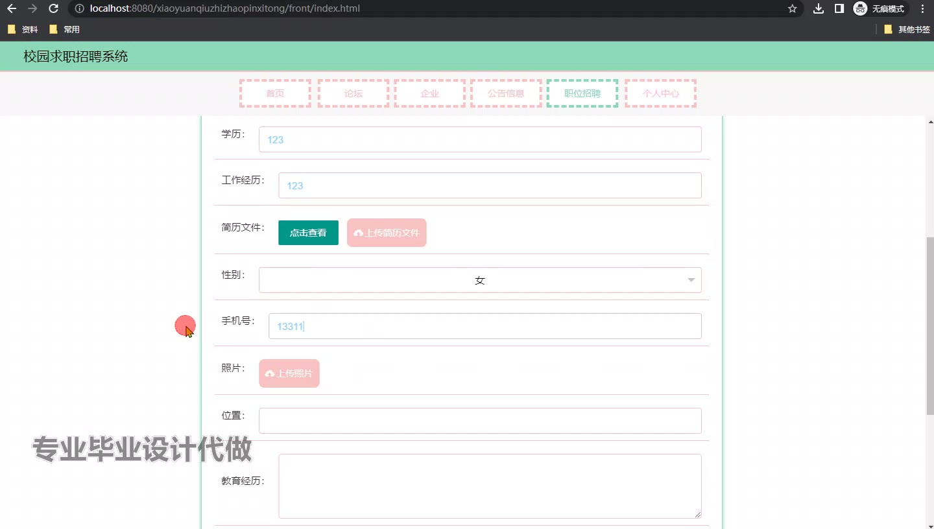The height and width of the screenshot is (529, 934).
Task: Click the 照片 label
Action: coord(233,368)
